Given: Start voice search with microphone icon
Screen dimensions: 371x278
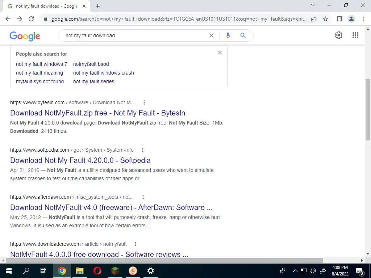Looking at the screenshot, I should (228, 35).
